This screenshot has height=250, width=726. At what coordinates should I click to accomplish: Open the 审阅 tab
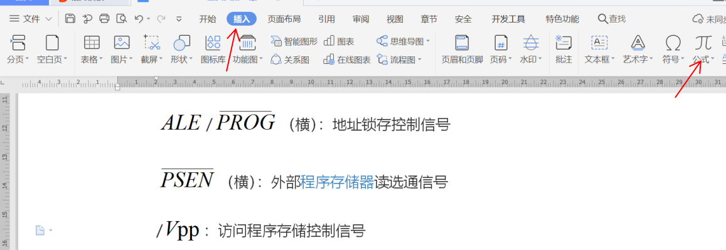[x=361, y=19]
